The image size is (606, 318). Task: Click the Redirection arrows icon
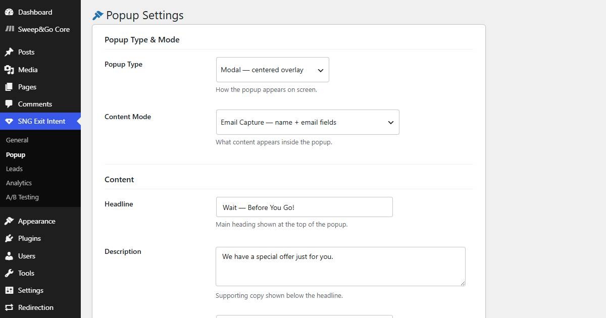click(x=9, y=307)
